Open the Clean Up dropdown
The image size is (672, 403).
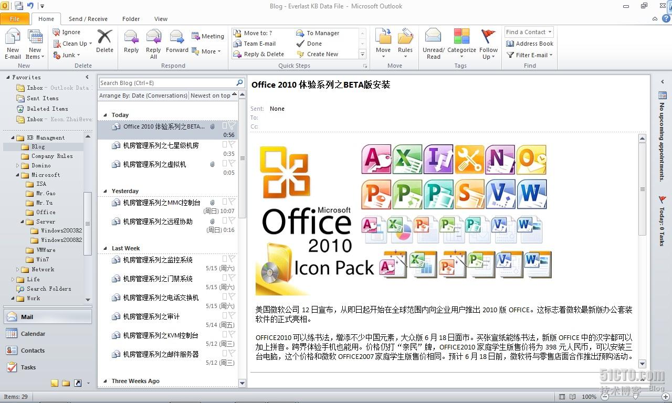[x=72, y=44]
